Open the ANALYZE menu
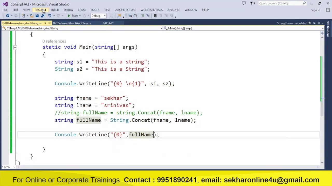The width and height of the screenshot is (332, 186). tap(174, 10)
